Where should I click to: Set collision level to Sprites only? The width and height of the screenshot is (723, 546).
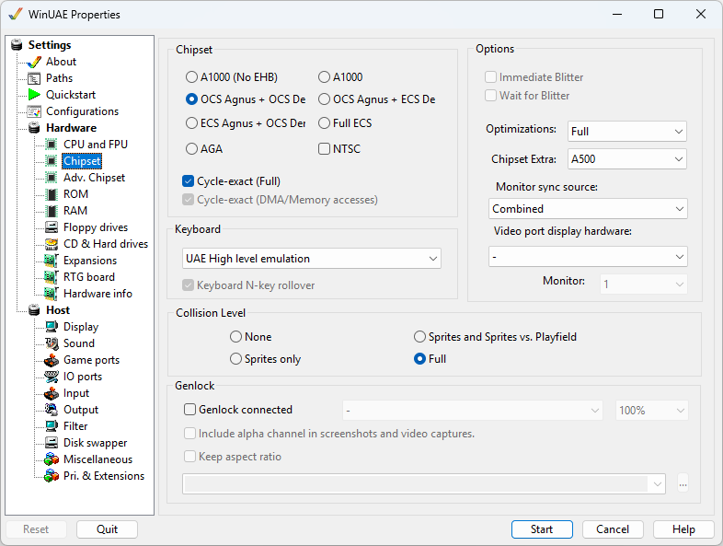pos(265,359)
